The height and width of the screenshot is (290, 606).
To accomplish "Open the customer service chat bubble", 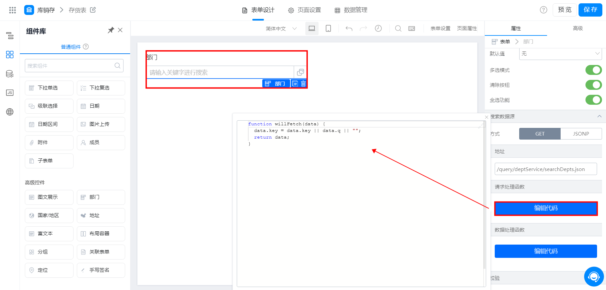I will click(594, 276).
